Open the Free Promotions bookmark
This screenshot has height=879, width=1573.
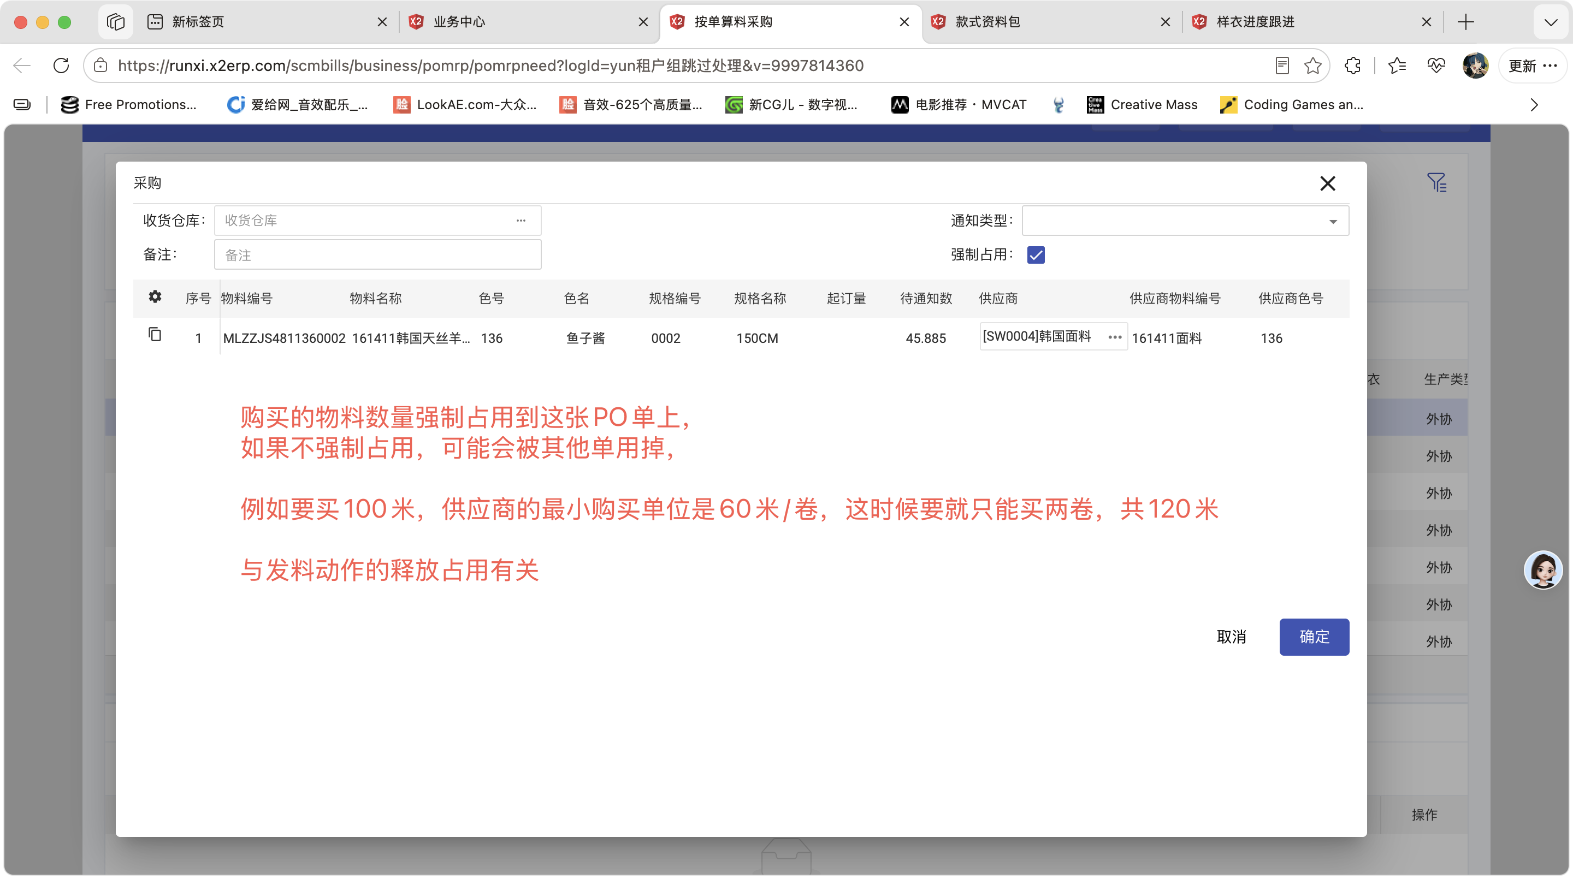point(129,105)
